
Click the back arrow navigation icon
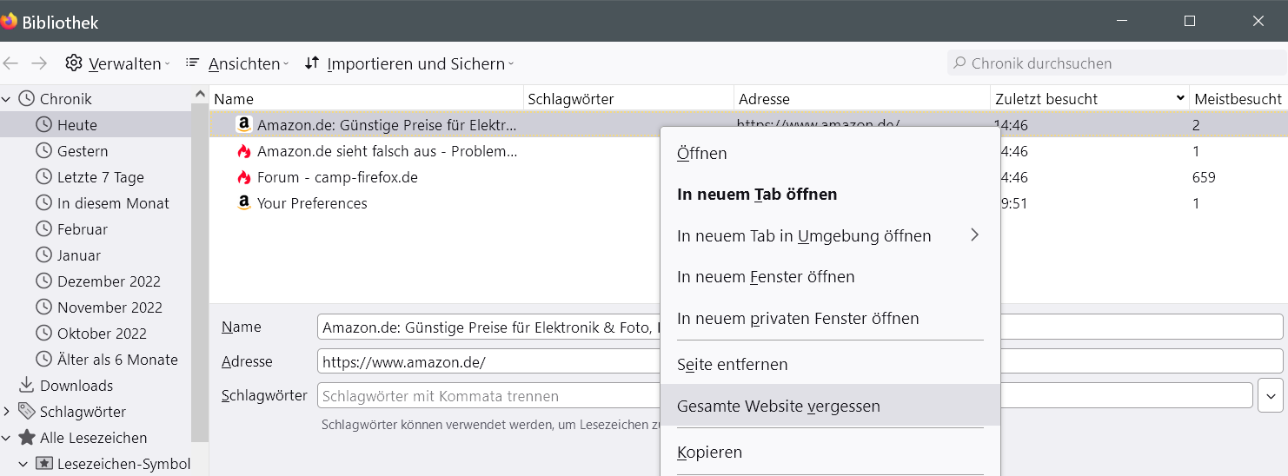10,63
